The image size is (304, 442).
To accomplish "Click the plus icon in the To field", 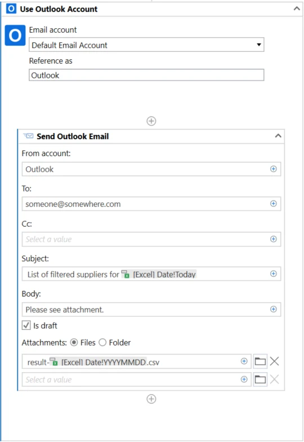I will (274, 204).
